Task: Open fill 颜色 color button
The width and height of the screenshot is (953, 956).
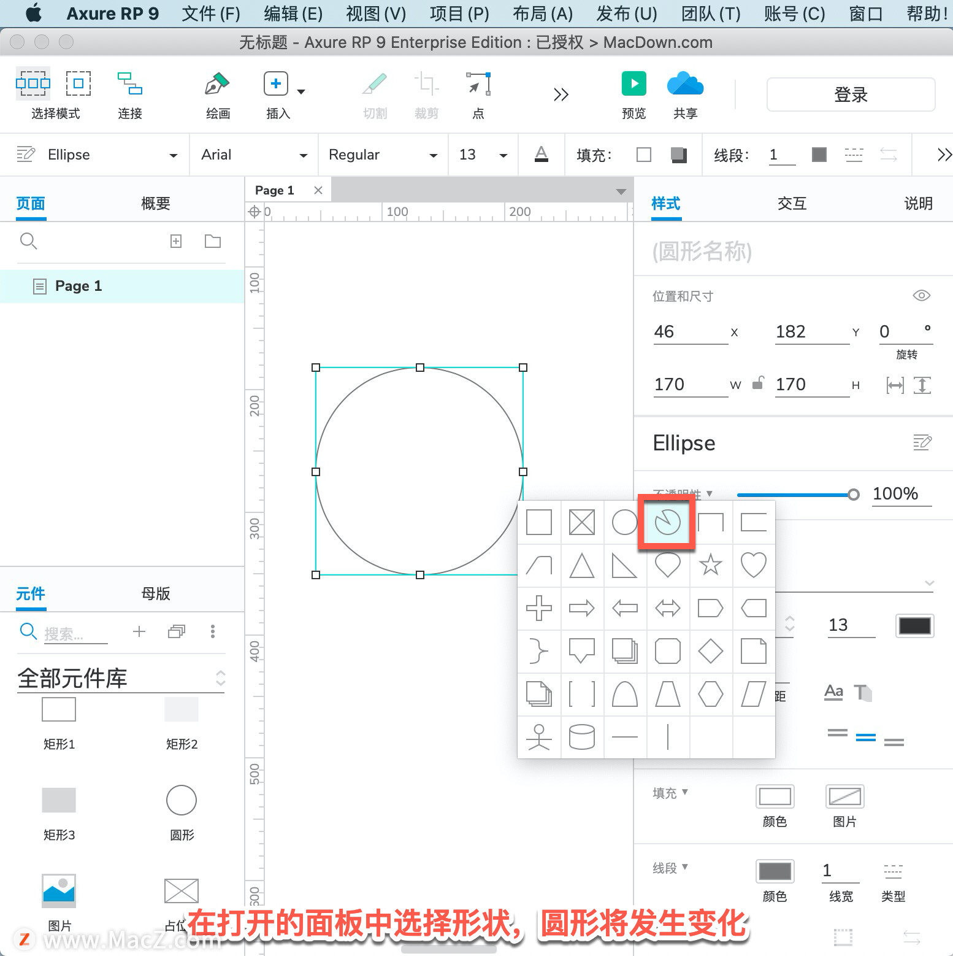Action: tap(775, 796)
